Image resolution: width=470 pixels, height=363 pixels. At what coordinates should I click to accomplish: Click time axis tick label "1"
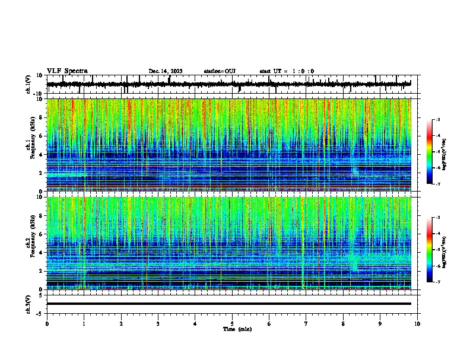(84, 324)
